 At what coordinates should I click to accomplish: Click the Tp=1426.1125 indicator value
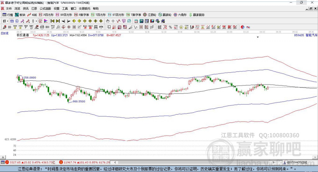(x=41, y=35)
